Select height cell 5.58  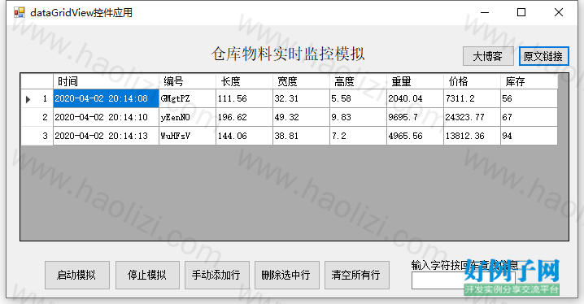(359, 98)
